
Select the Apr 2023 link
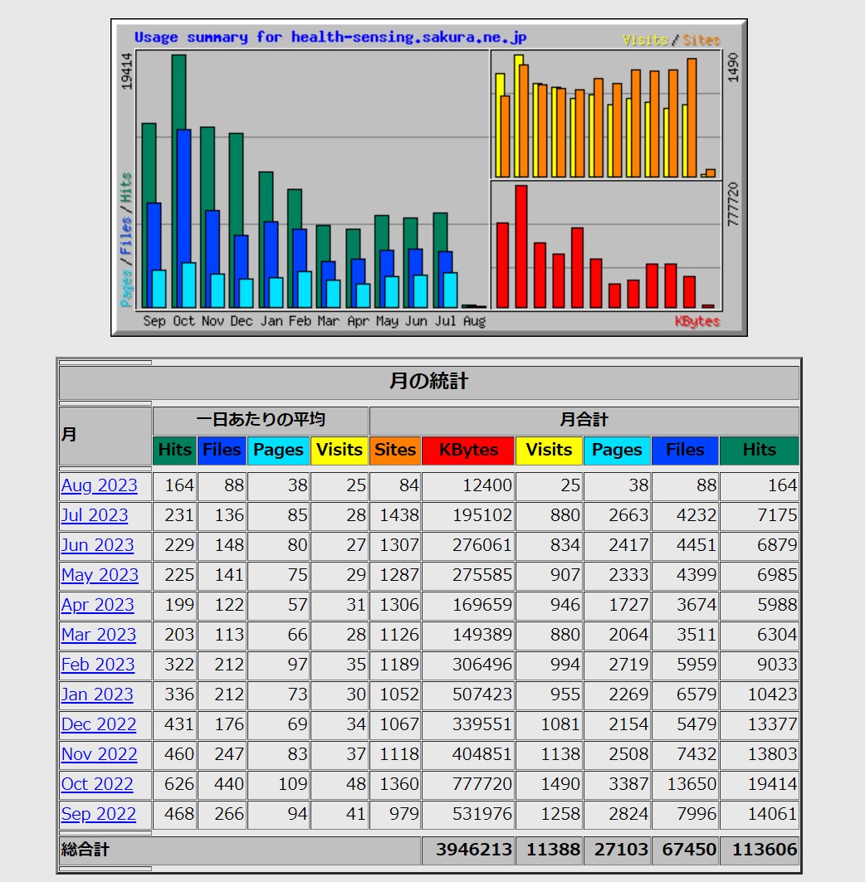pyautogui.click(x=97, y=605)
